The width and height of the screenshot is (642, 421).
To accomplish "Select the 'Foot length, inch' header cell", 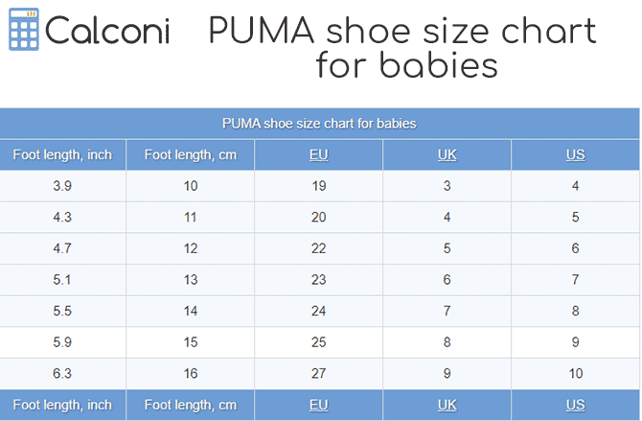I will 62,155.
